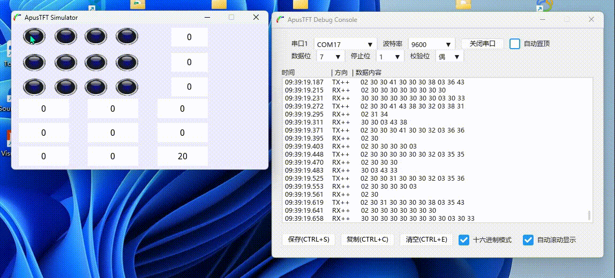The image size is (615, 278).
Task: Click the 数据内容 column header
Action: pyautogui.click(x=368, y=72)
